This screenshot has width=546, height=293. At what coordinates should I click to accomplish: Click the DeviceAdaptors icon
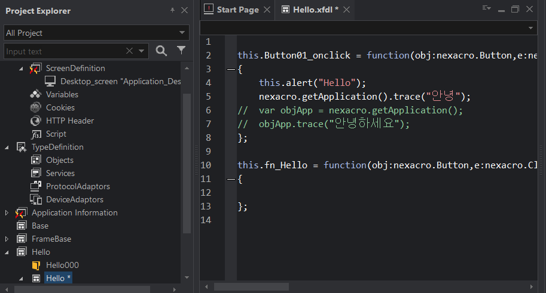click(x=35, y=199)
